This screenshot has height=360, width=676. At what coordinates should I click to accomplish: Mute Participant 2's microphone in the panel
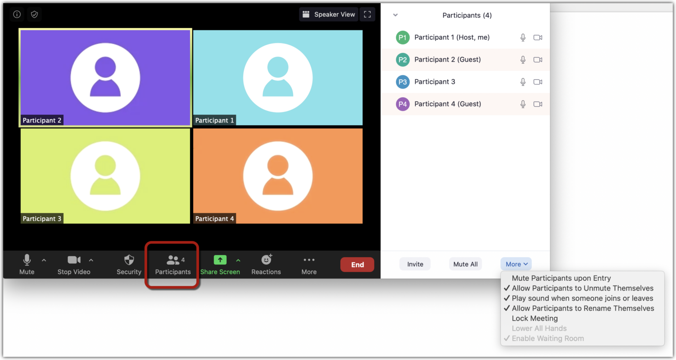tap(522, 59)
